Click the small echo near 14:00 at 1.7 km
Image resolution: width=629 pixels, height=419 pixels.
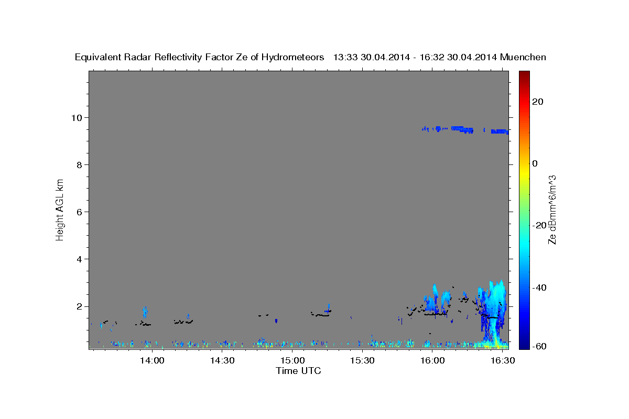145,313
